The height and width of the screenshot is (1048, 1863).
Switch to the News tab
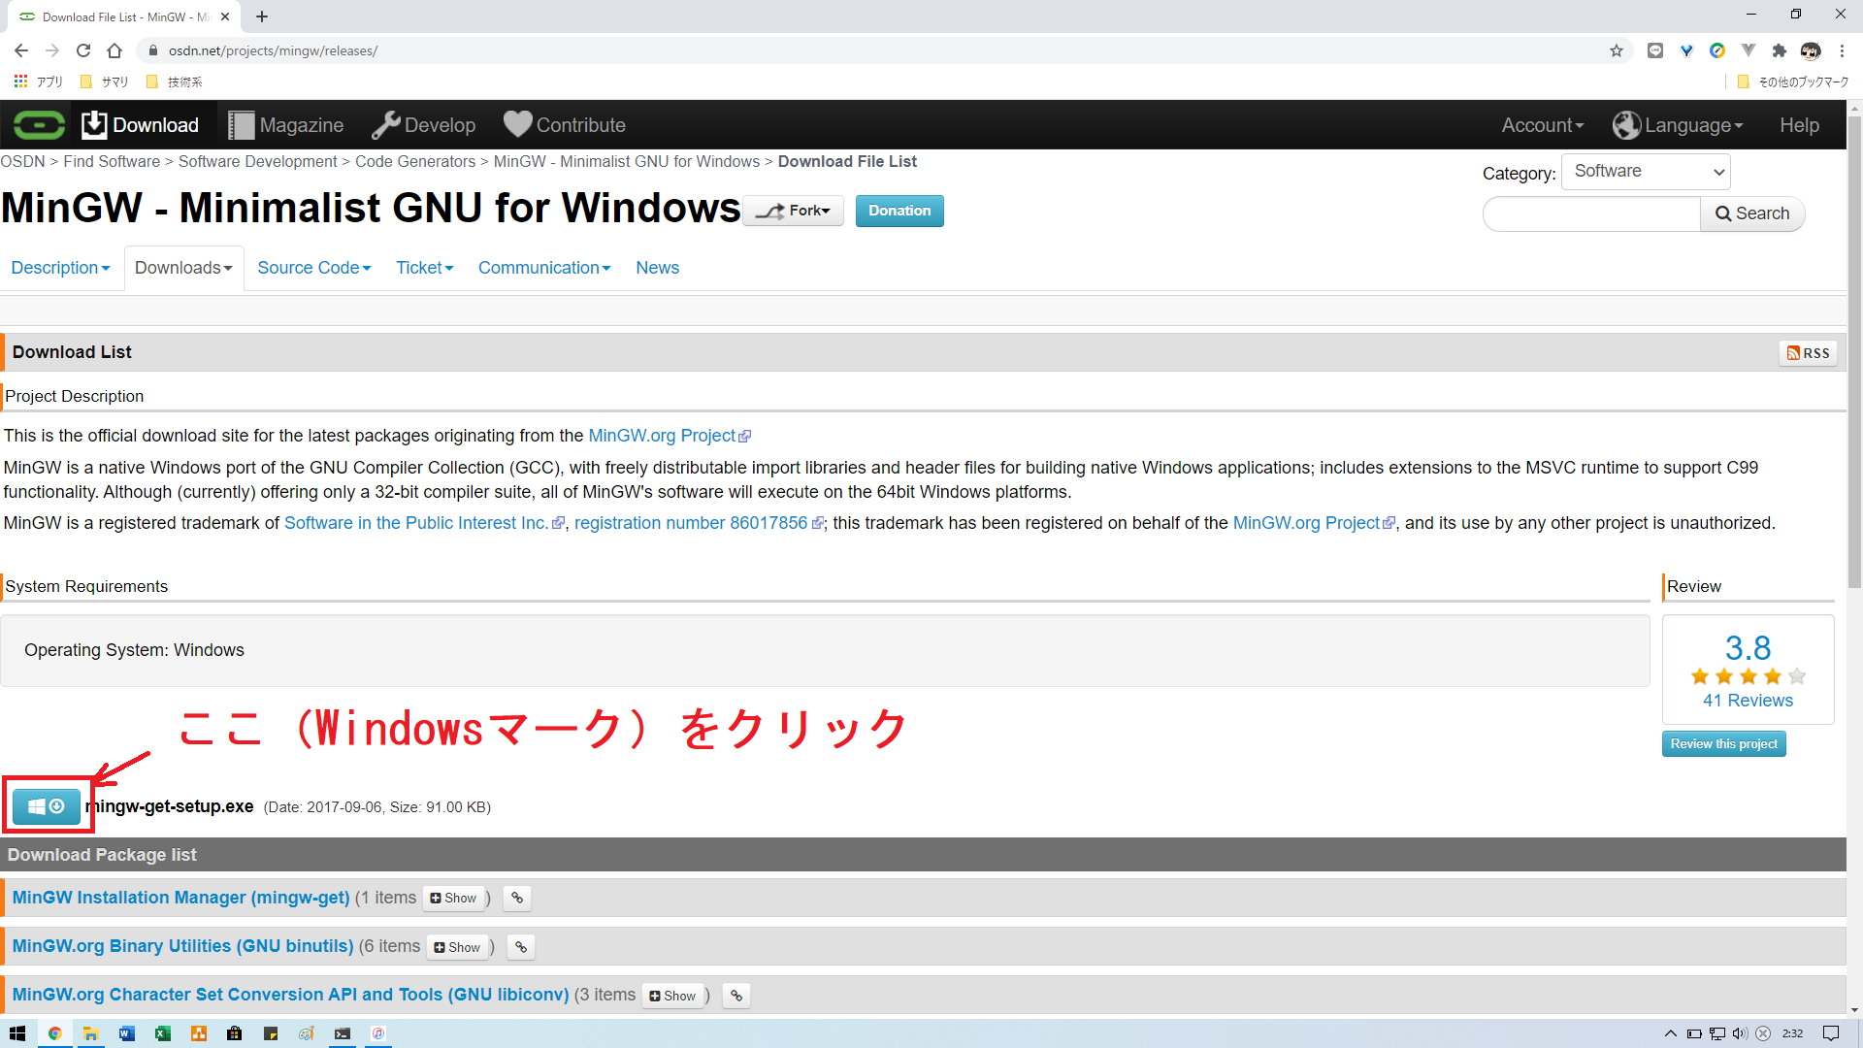point(657,268)
